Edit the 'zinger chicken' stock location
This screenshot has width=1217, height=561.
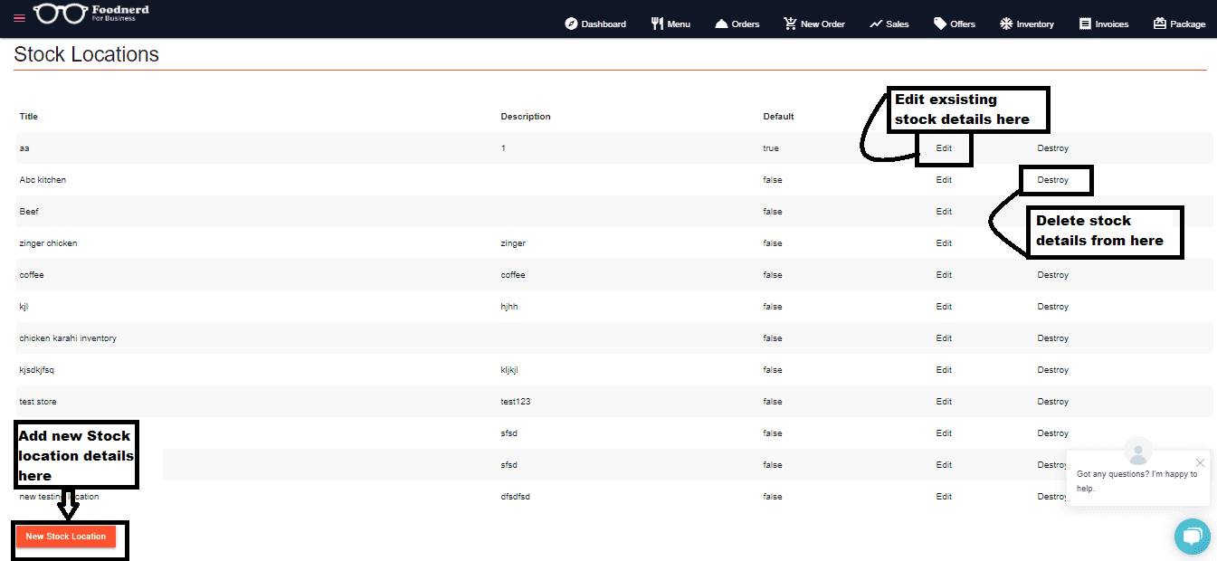coord(944,243)
